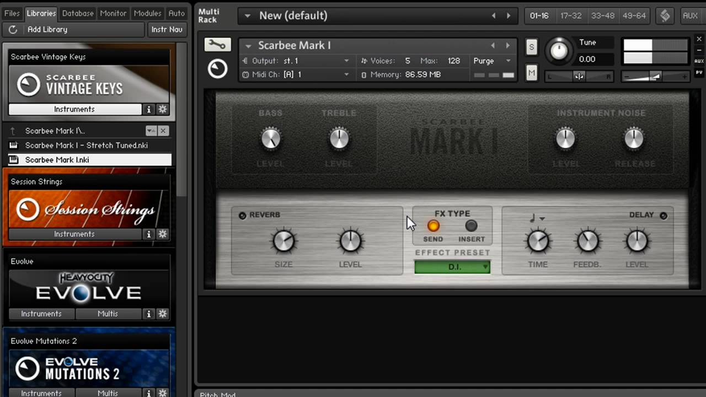Screen dimensions: 706x397
Task: Open instrument edit mode with wrench icon
Action: (x=217, y=45)
